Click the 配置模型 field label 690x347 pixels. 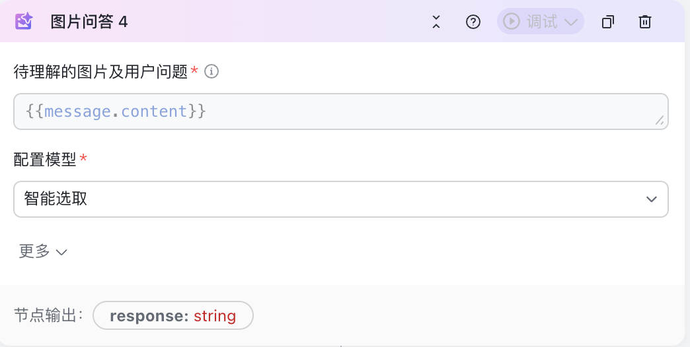click(x=45, y=160)
